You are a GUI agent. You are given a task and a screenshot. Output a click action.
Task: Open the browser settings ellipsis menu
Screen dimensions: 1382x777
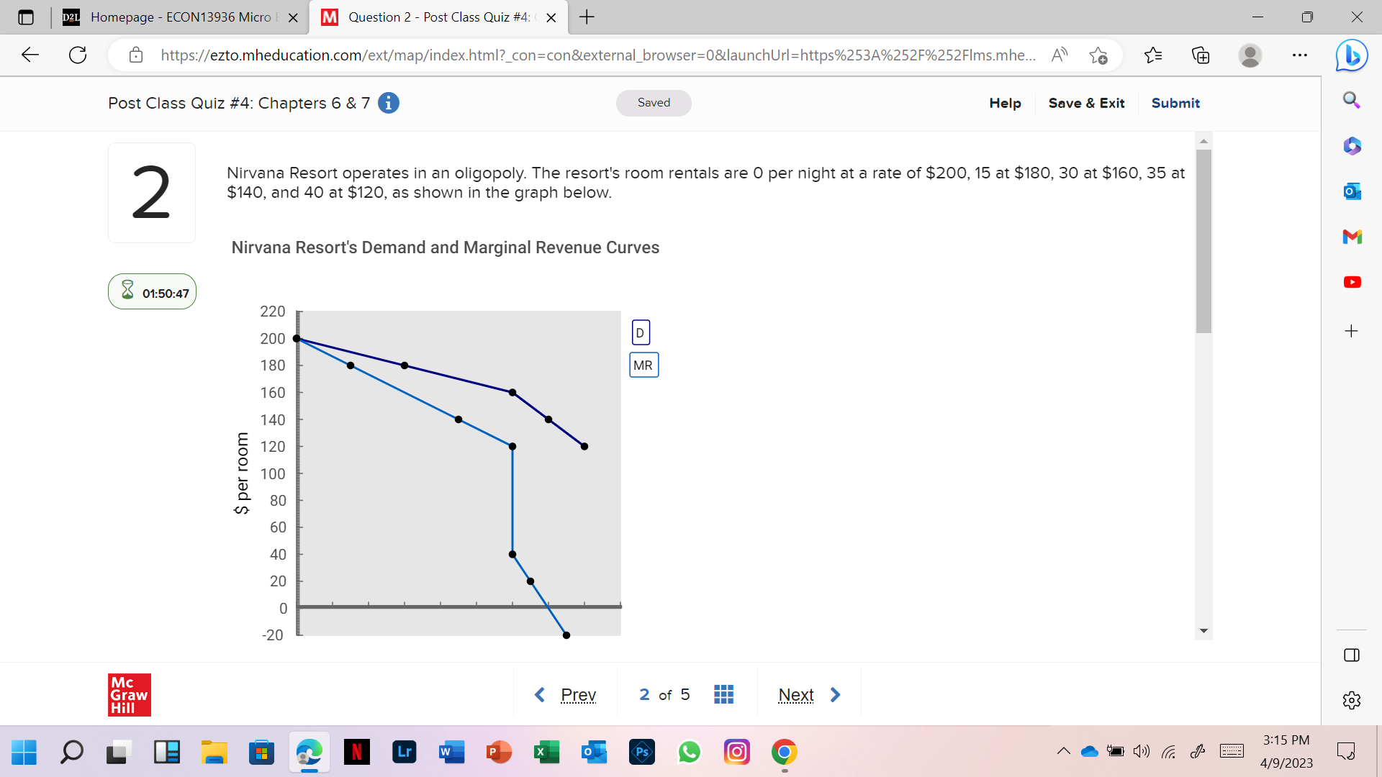[1300, 55]
